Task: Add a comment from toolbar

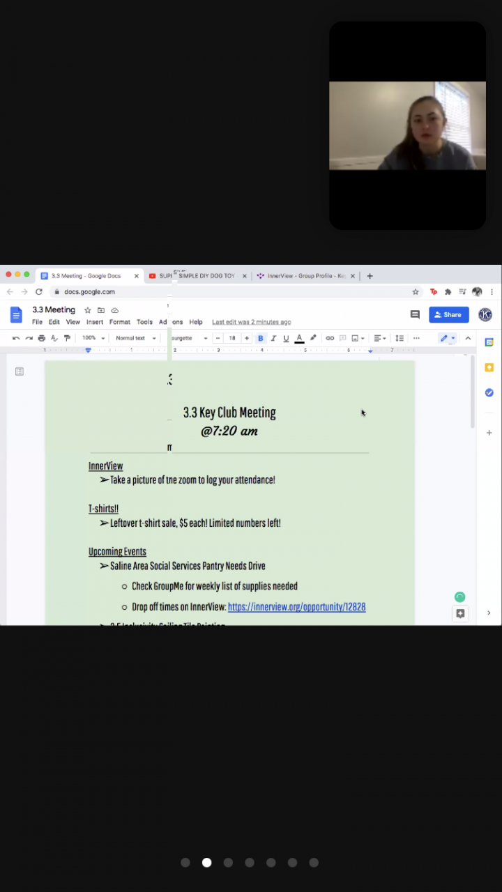Action: [x=342, y=338]
